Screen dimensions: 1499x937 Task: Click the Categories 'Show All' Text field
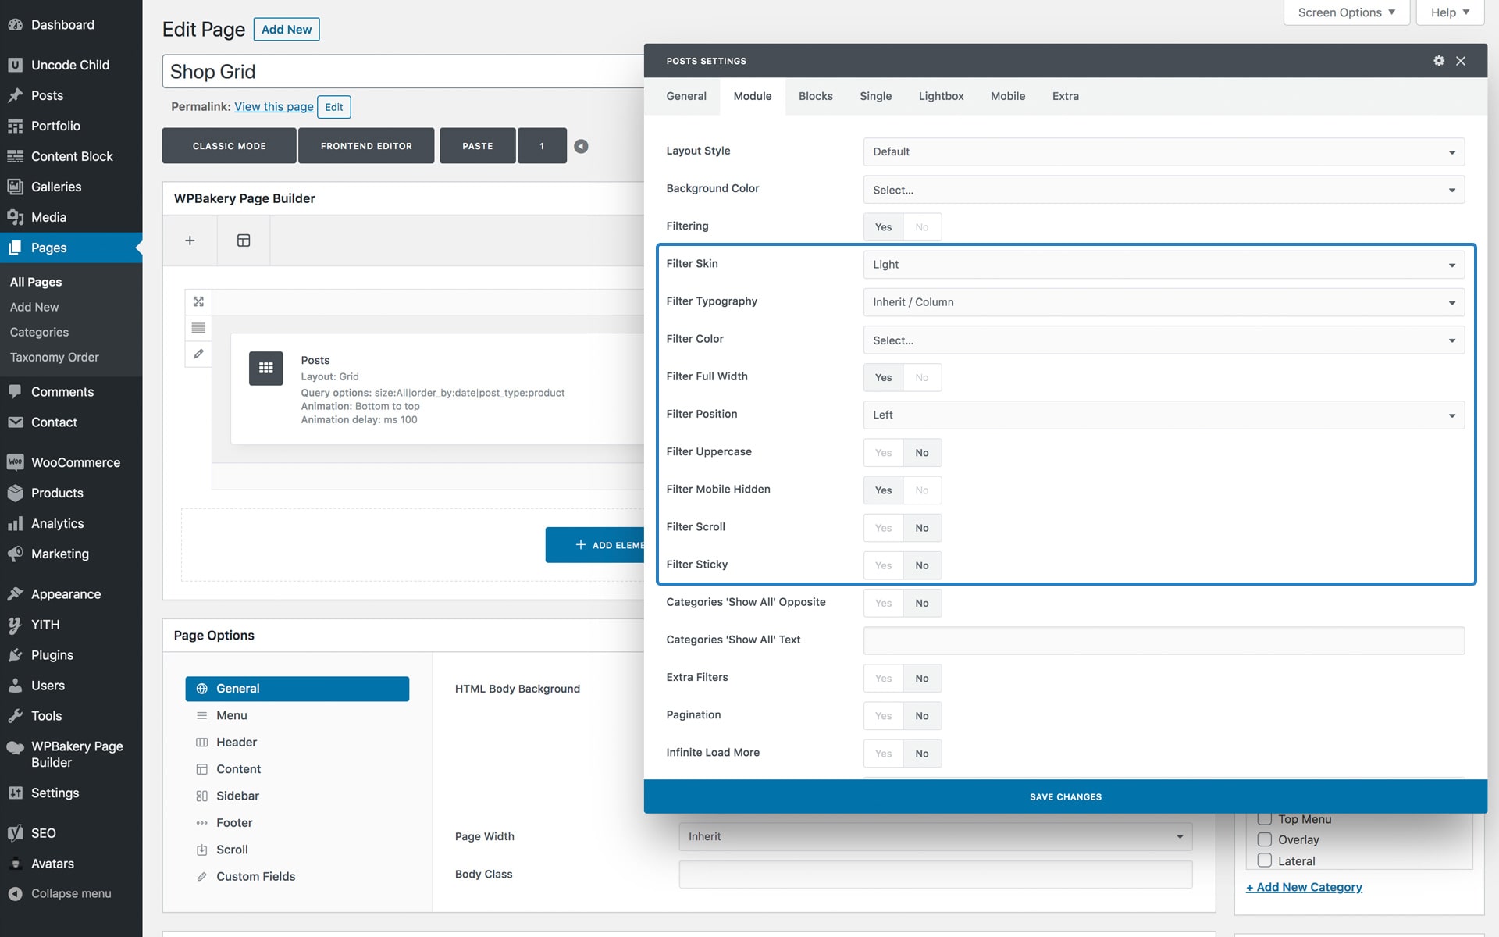(1163, 640)
